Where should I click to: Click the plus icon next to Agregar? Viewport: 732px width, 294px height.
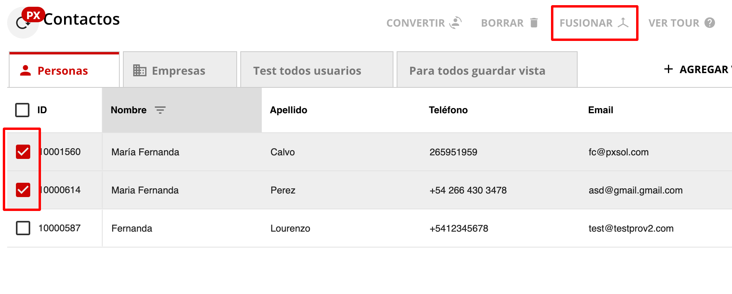coord(668,69)
